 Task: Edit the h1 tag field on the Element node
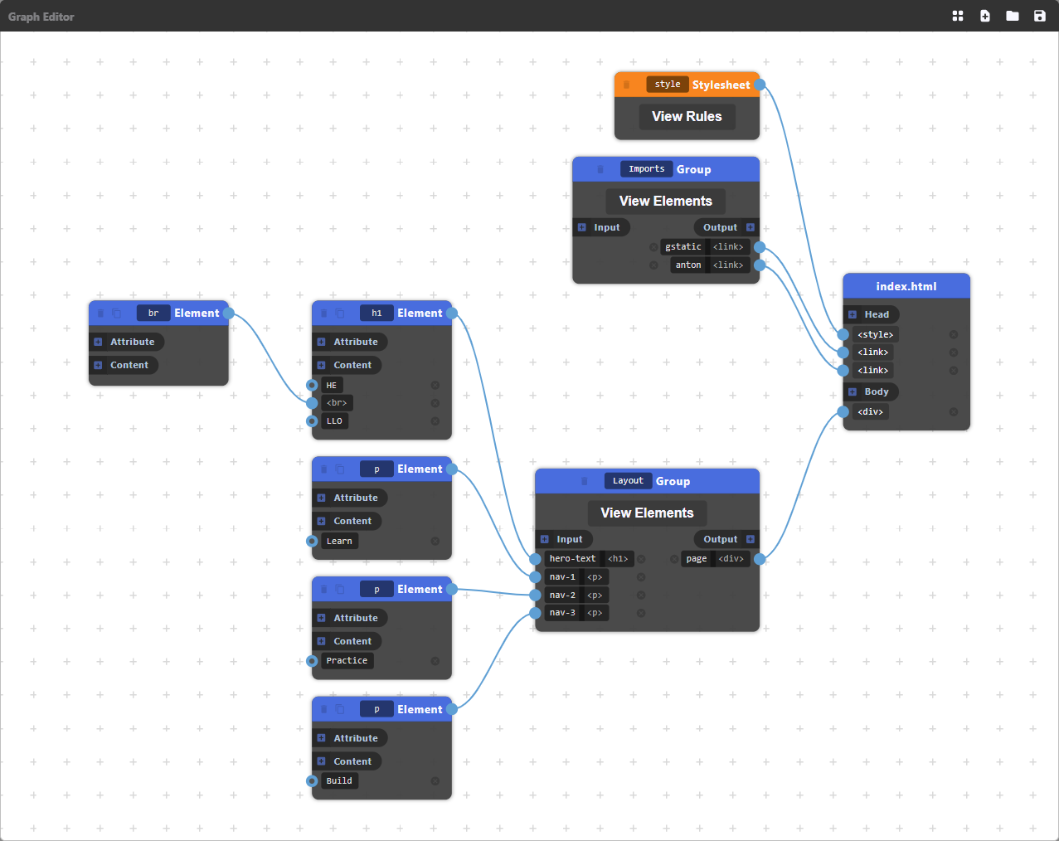[x=377, y=313]
